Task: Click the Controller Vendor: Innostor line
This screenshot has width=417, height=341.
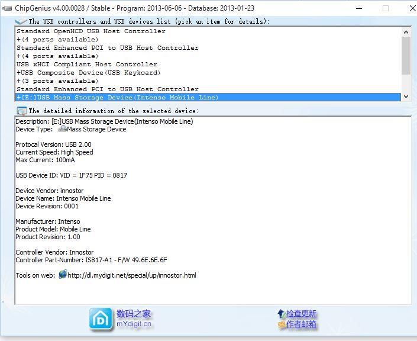Action: 54,252
